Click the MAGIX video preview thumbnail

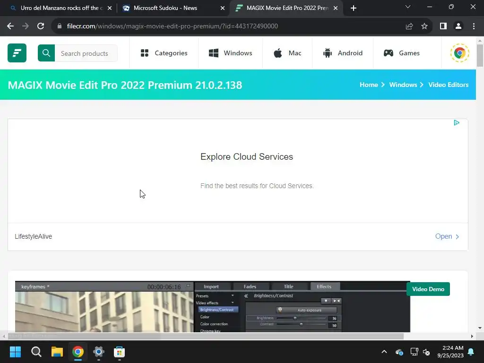click(x=212, y=306)
